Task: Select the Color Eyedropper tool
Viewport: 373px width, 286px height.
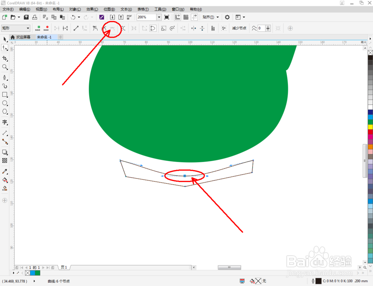Action: pyautogui.click(x=5, y=172)
